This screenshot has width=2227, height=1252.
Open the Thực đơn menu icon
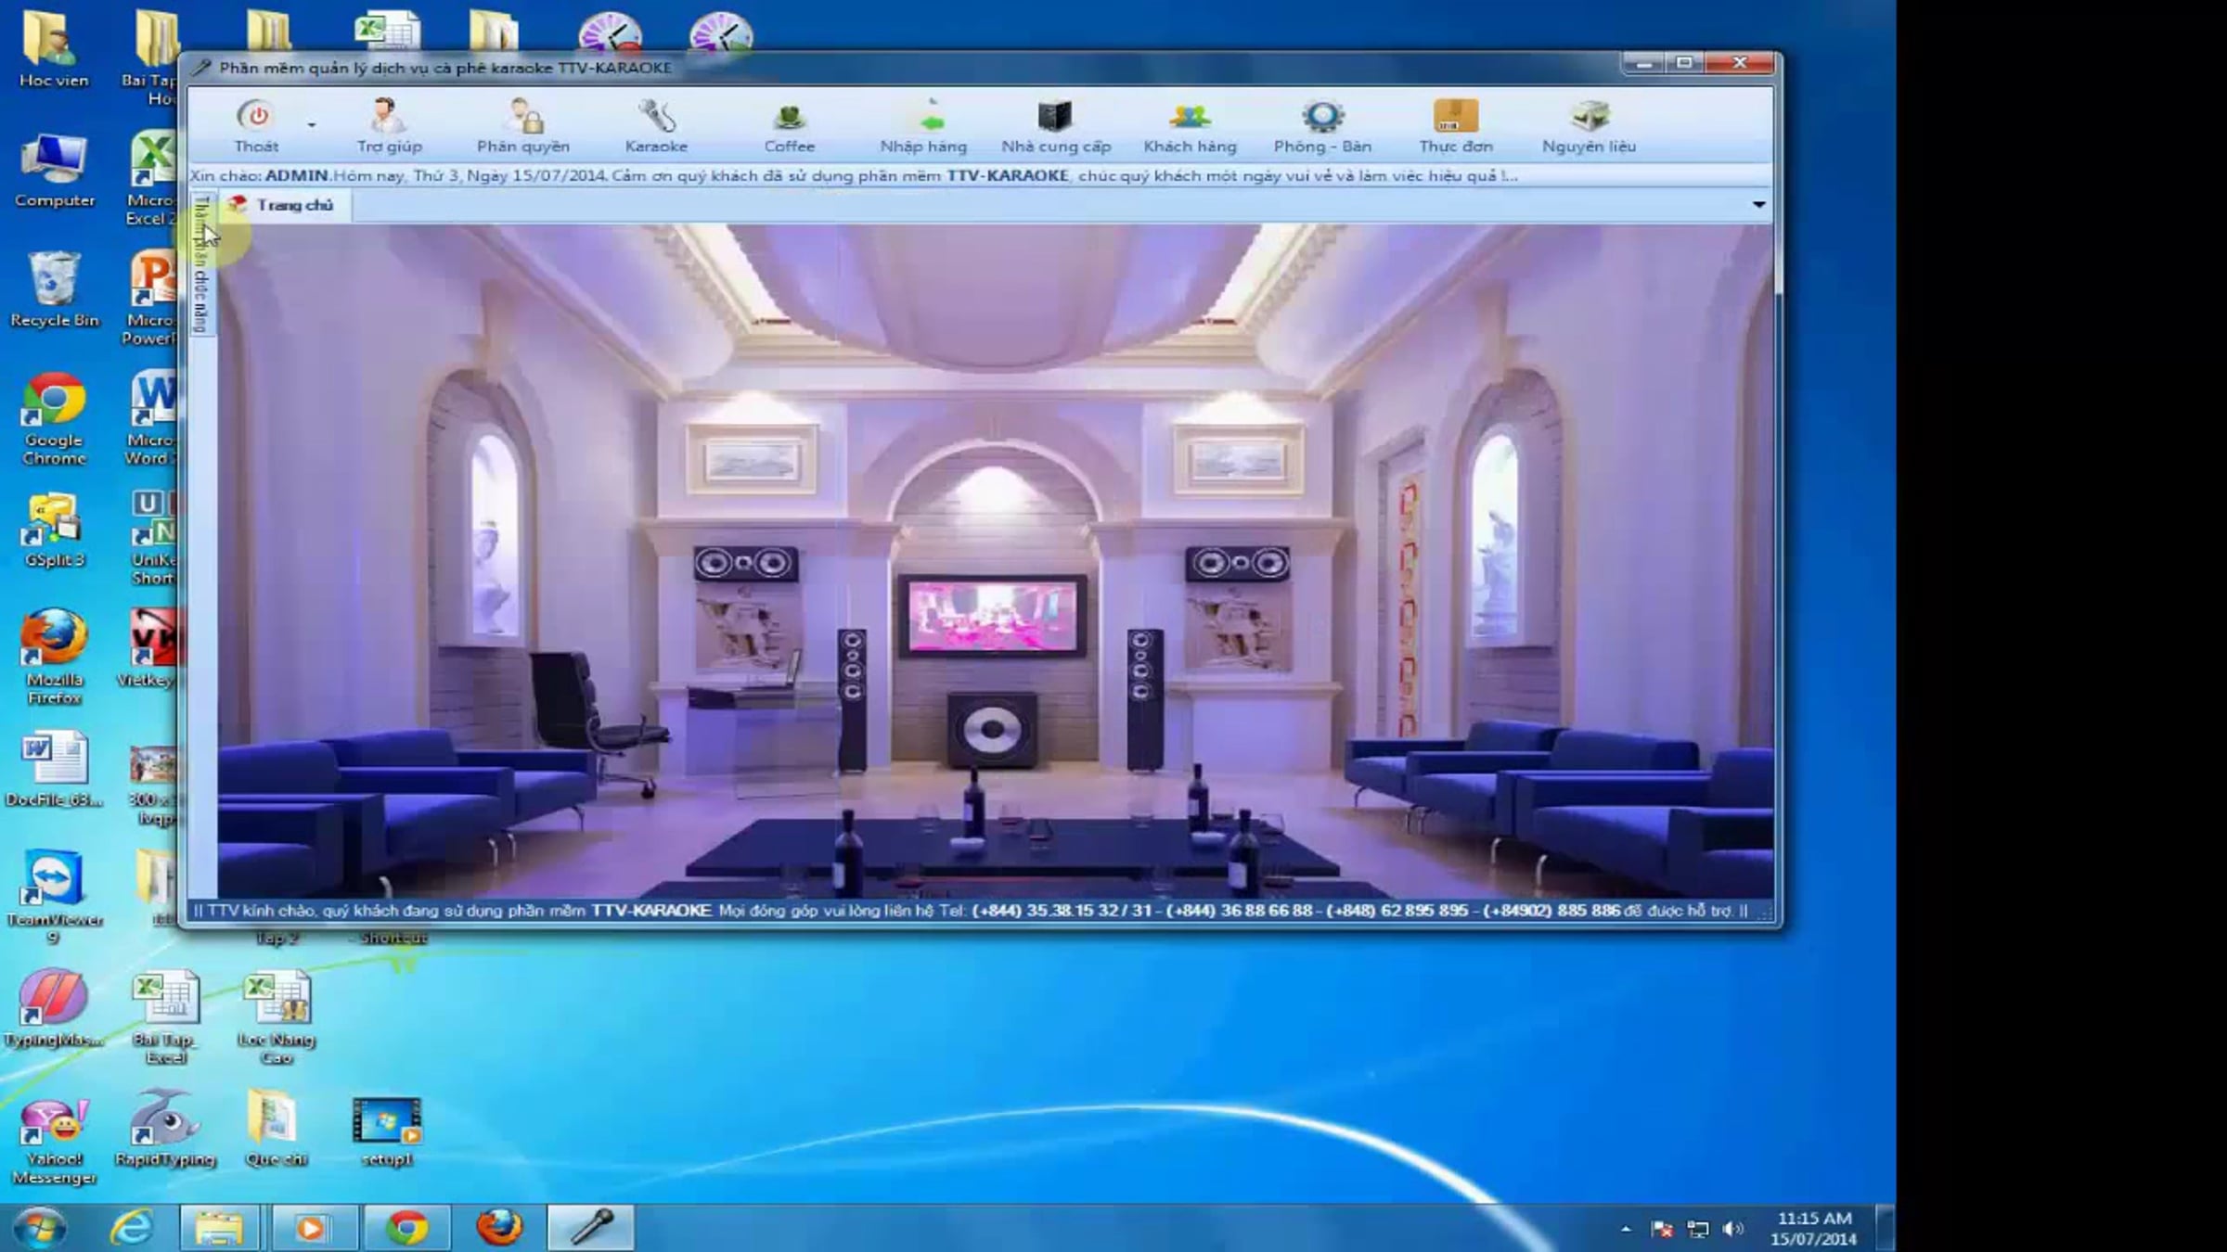pyautogui.click(x=1455, y=117)
